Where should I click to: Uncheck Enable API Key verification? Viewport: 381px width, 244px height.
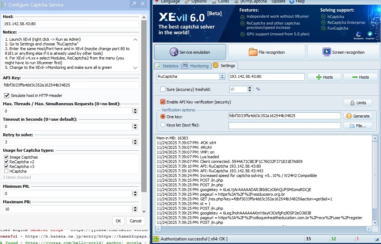[x=163, y=102]
